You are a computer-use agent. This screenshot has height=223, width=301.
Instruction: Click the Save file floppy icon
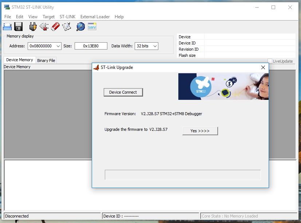coord(19,27)
